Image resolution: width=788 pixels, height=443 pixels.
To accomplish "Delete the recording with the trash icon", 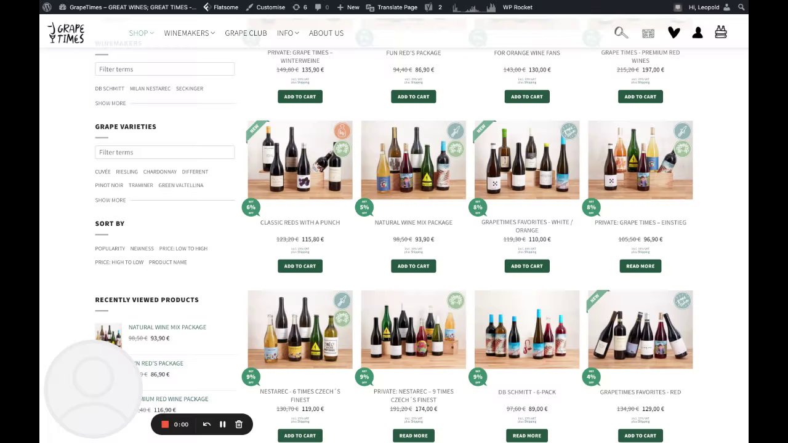I will pyautogui.click(x=239, y=425).
